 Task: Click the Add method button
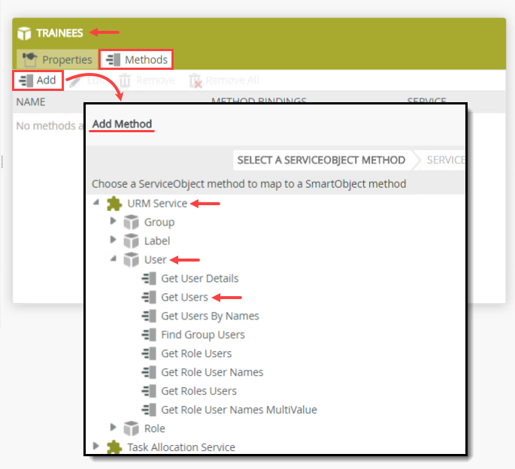[x=38, y=80]
